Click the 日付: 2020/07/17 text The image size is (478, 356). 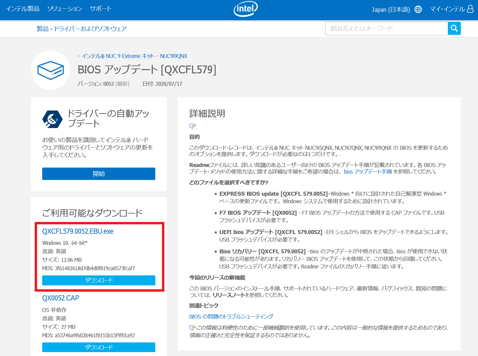tap(162, 84)
